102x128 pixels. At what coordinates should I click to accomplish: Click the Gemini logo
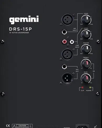24,20
